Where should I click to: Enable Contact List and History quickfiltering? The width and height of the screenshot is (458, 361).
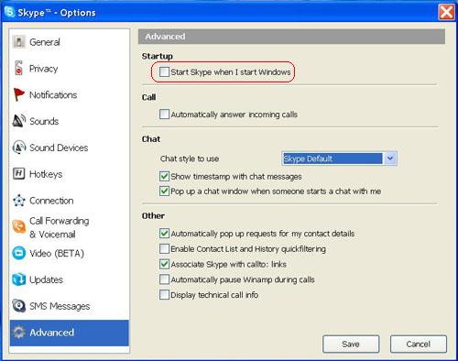164,248
